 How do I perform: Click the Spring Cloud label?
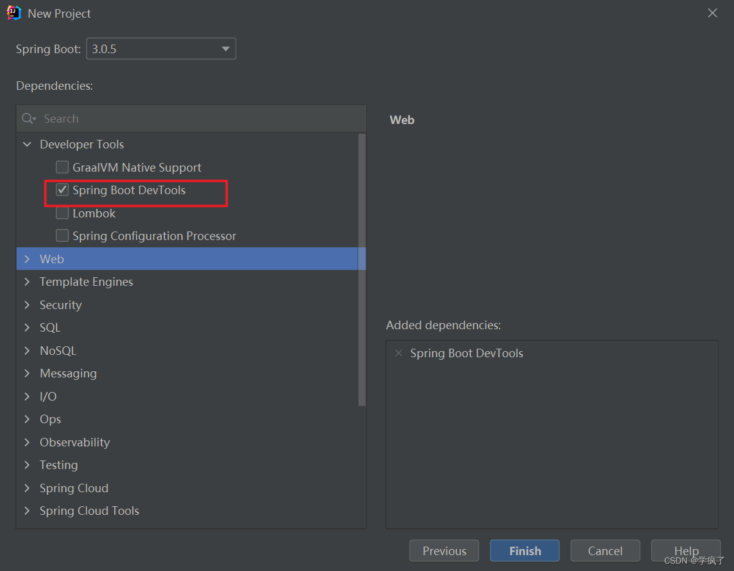click(74, 488)
